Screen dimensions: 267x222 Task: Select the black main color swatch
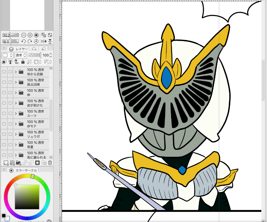4,215
